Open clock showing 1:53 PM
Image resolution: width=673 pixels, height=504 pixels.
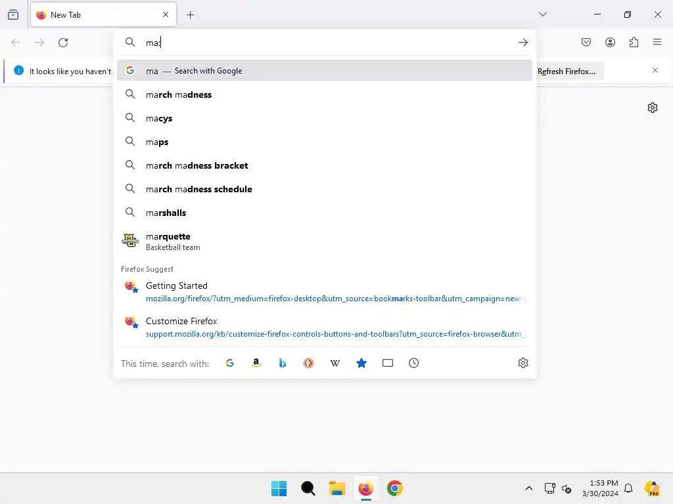pos(600,488)
